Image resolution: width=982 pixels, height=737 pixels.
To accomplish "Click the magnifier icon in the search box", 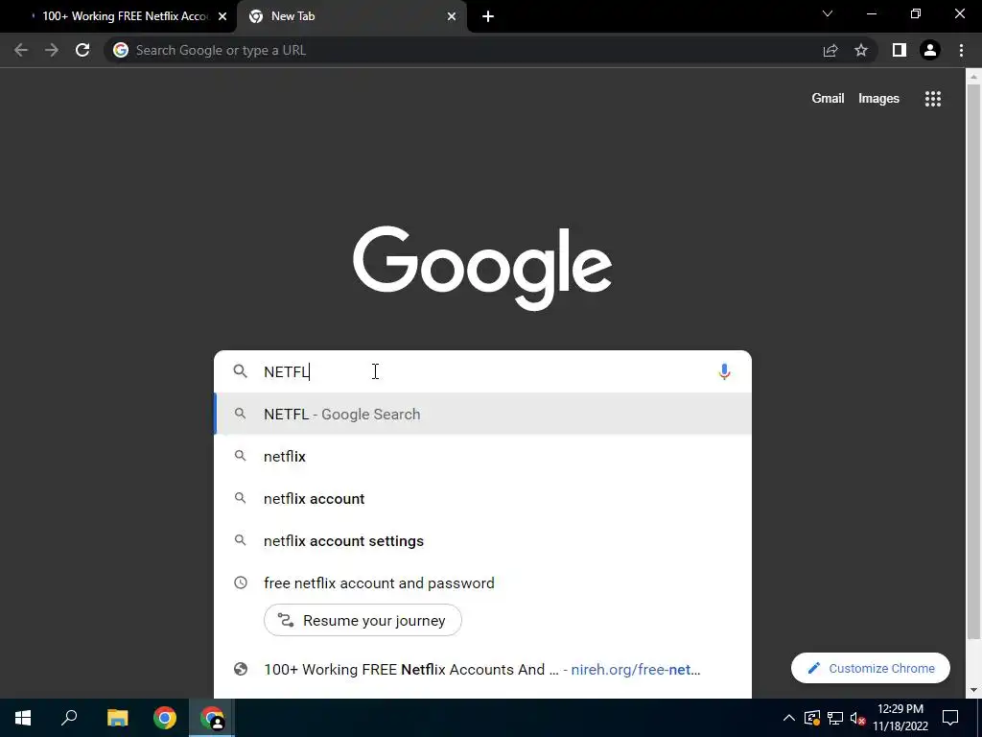I will click(x=240, y=371).
